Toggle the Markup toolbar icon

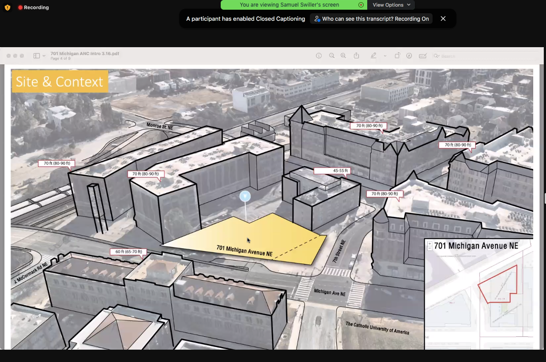(409, 56)
